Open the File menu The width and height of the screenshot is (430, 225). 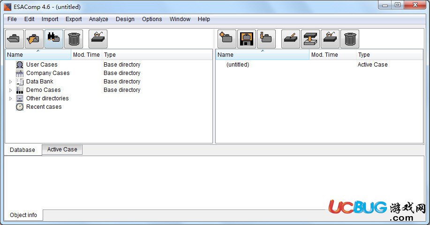click(12, 19)
